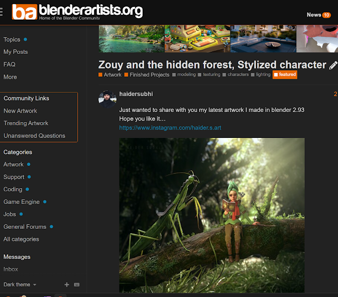
Task: Expand the More sidebar menu
Action: pos(10,77)
